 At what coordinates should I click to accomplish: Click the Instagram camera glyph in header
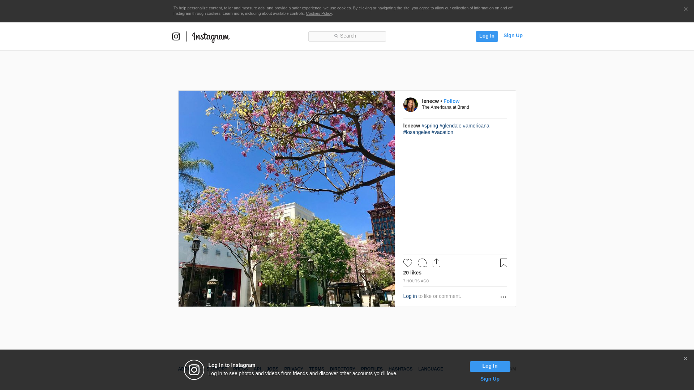pos(176,36)
